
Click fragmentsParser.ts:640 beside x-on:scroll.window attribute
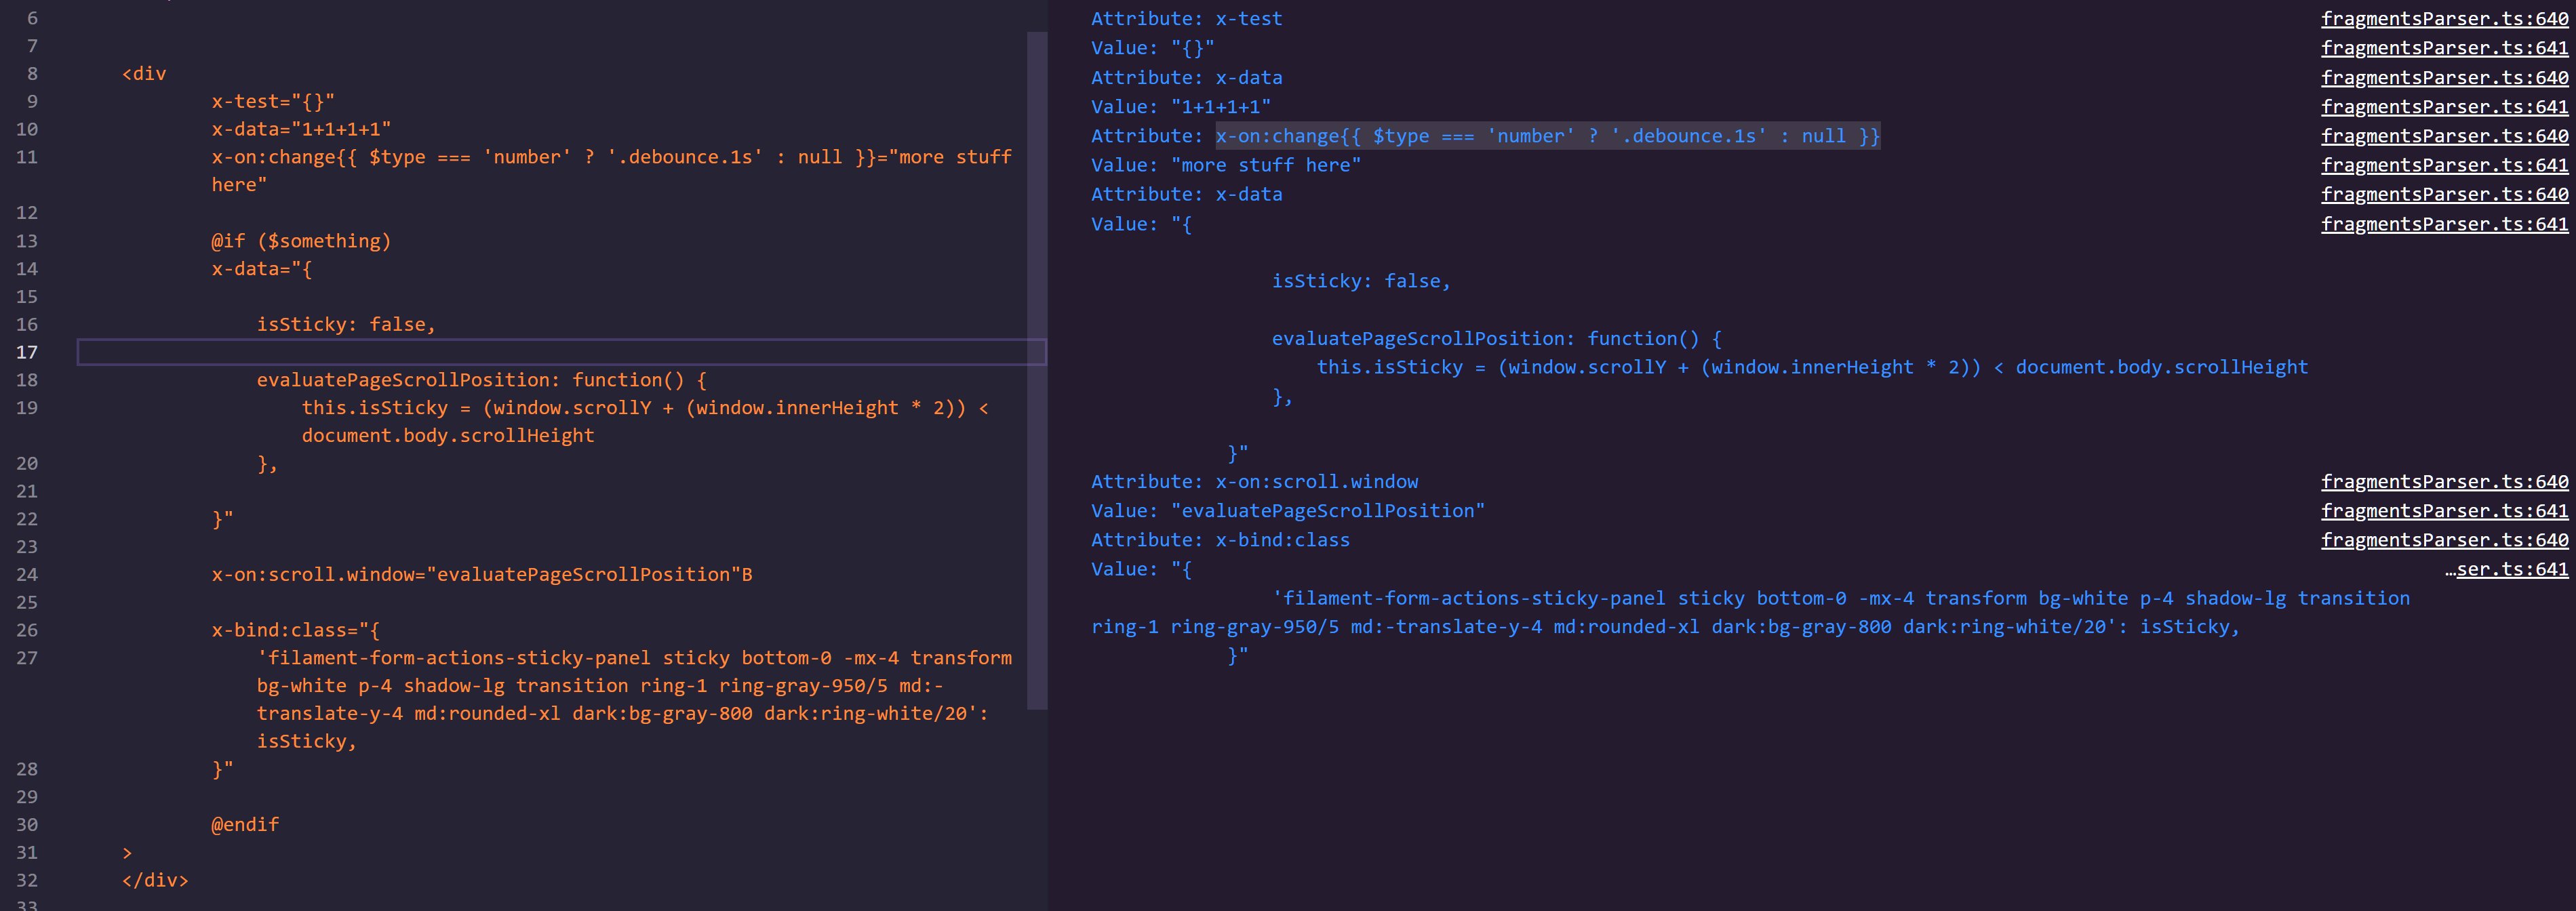pos(2443,481)
